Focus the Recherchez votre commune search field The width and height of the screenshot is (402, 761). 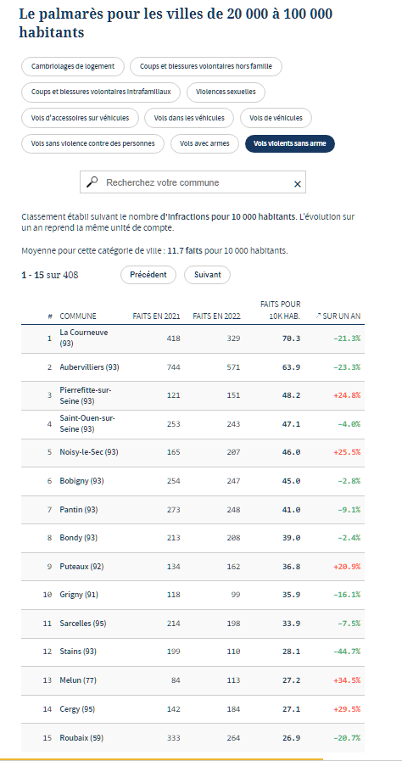pos(193,182)
